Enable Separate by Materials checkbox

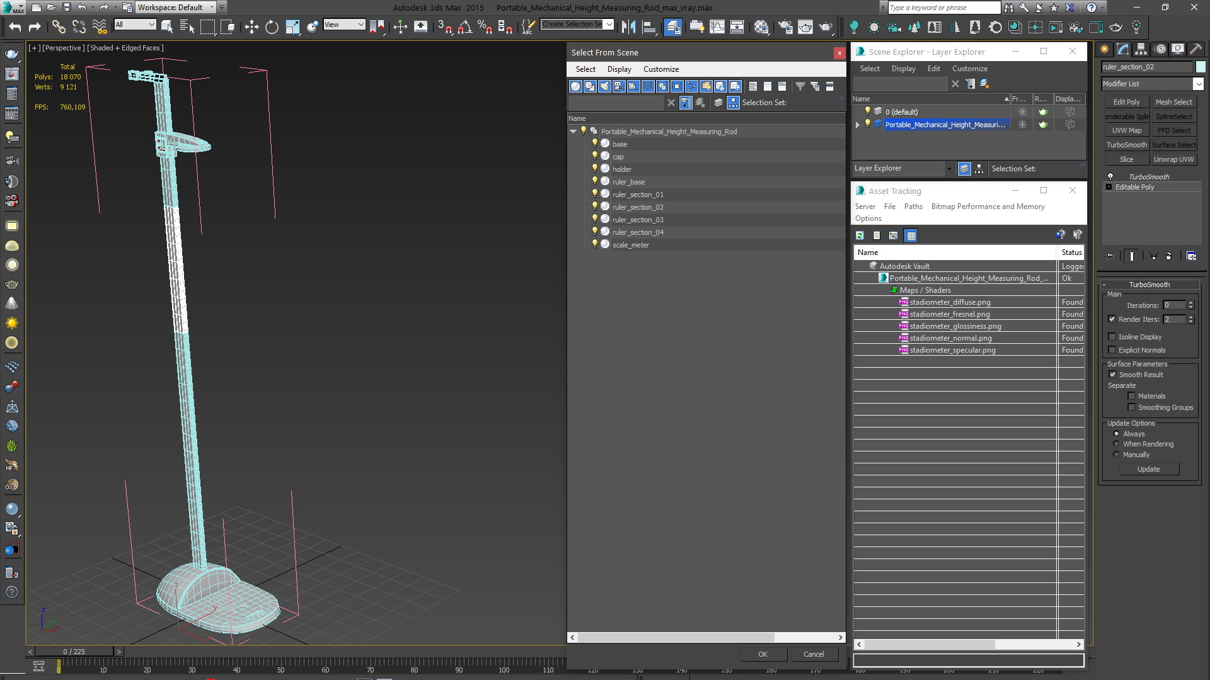[1131, 396]
